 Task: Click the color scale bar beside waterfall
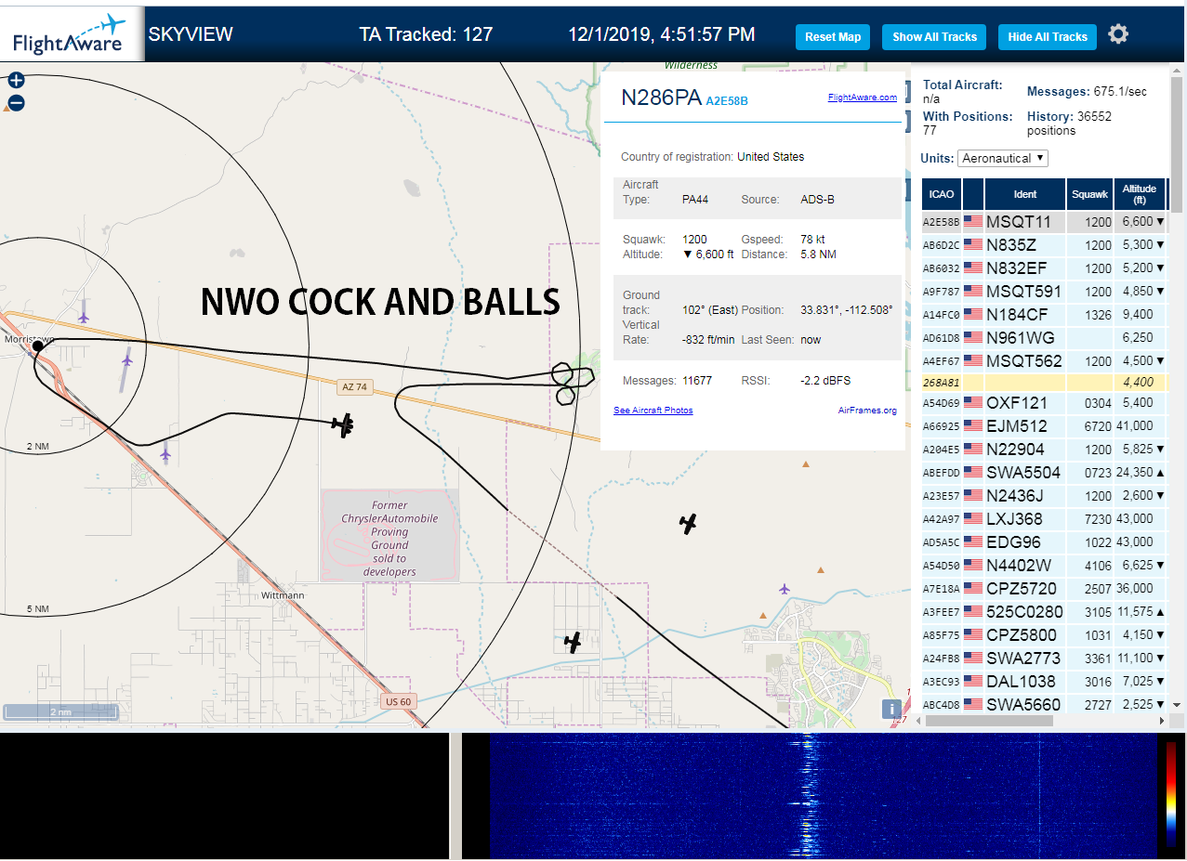[x=1171, y=794]
